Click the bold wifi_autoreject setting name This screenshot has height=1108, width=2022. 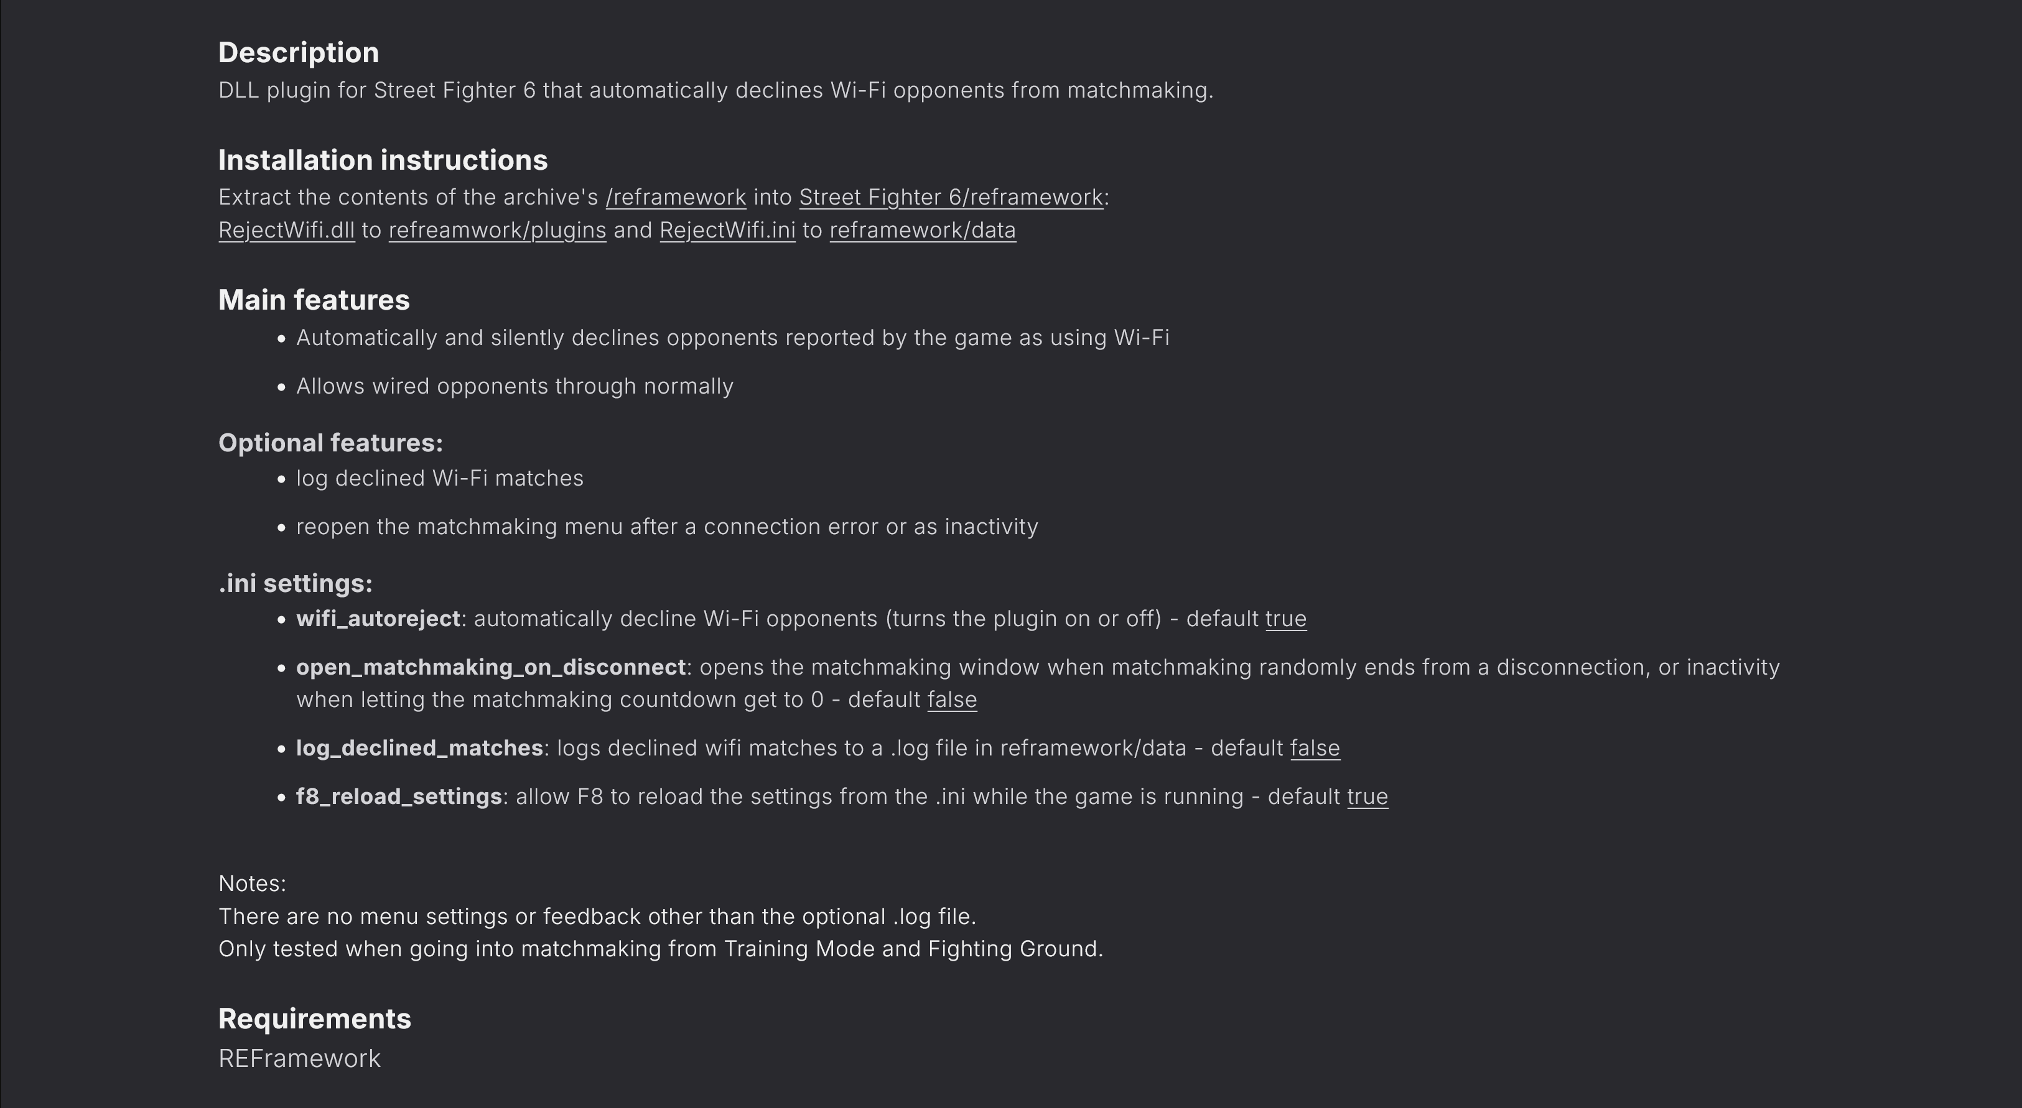[x=378, y=619]
